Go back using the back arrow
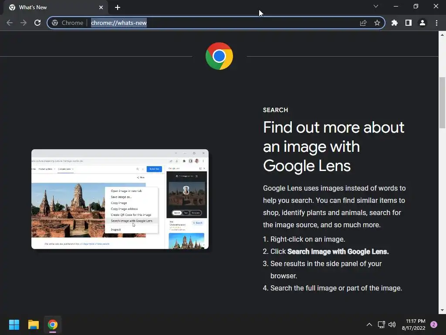This screenshot has height=335, width=446. coord(10,23)
